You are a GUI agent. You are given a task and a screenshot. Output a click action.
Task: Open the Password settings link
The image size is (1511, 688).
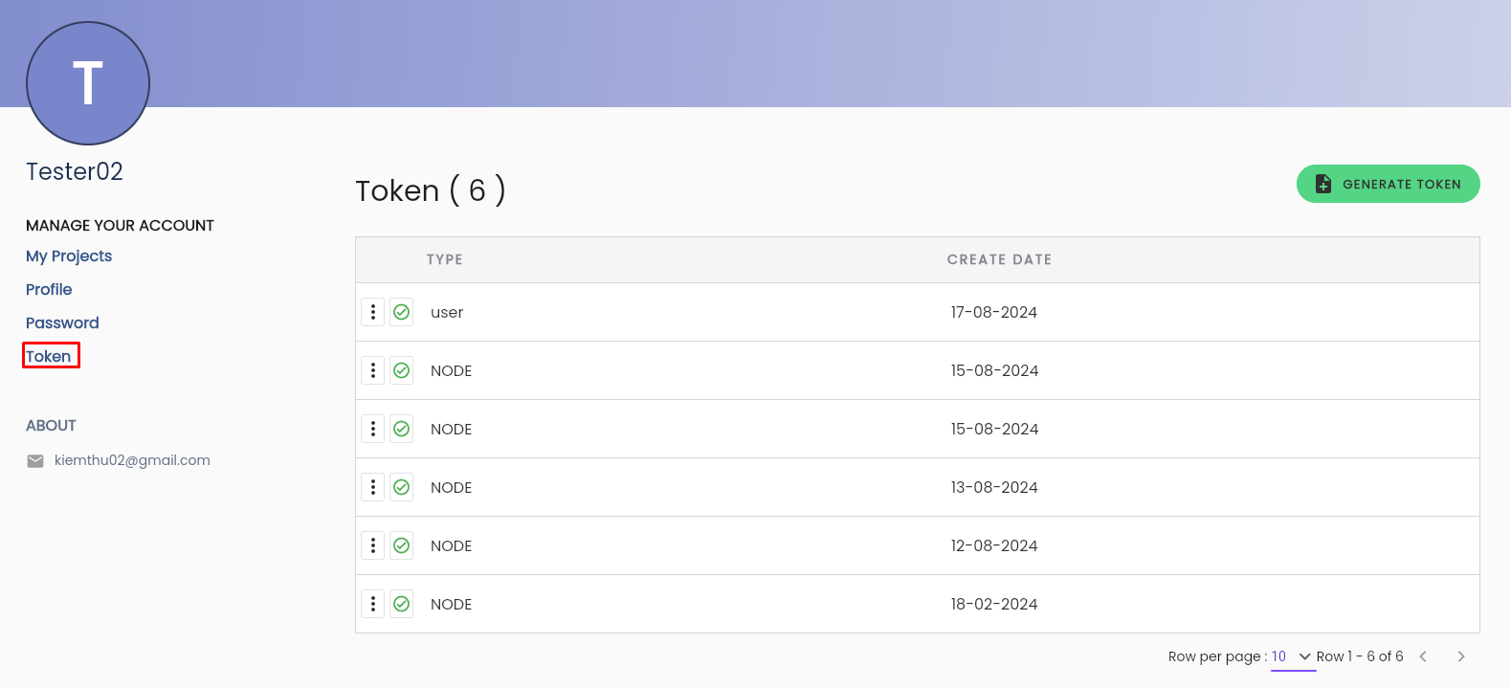62,323
